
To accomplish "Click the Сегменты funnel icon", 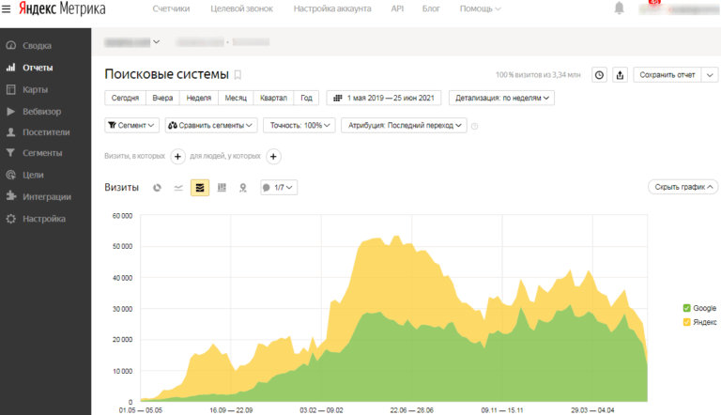I will coord(11,153).
